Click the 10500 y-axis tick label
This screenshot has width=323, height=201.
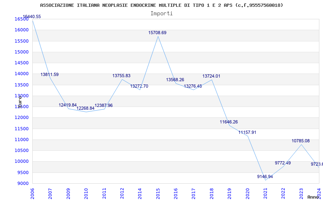tap(21, 150)
